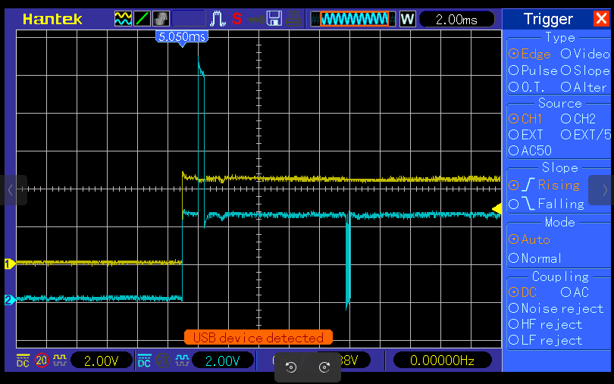Image resolution: width=614 pixels, height=384 pixels.
Task: Click the CH1 2.00V voltage scale
Action: 101,361
